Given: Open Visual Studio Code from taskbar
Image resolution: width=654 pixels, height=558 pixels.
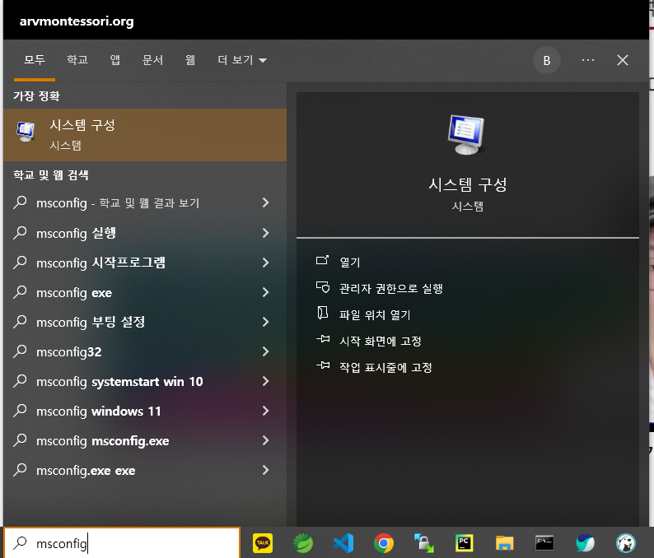Looking at the screenshot, I should [x=343, y=543].
